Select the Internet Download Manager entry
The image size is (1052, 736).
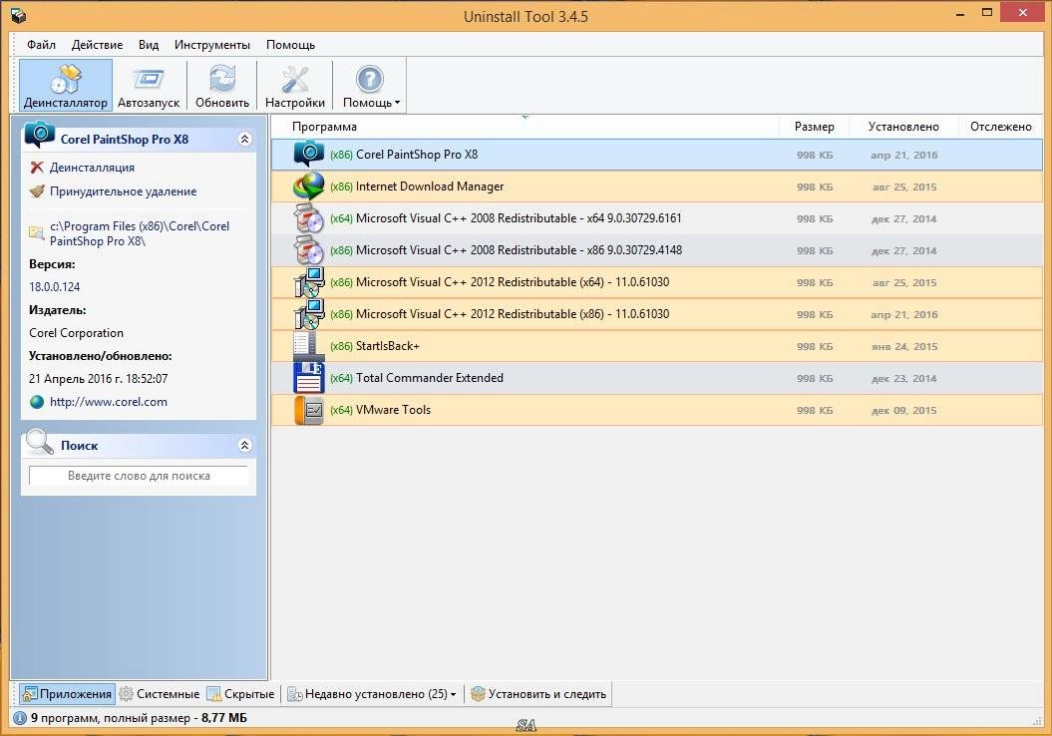(657, 186)
